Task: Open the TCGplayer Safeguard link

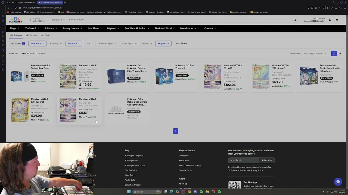Action: pyautogui.click(x=134, y=156)
